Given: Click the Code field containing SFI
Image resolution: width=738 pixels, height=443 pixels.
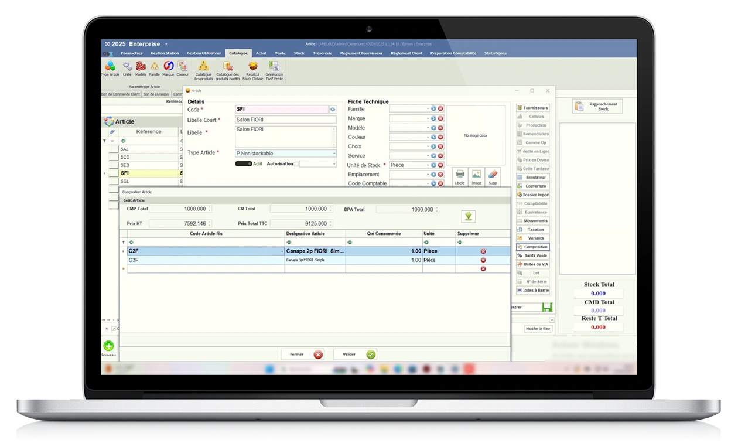Looking at the screenshot, I should 282,110.
